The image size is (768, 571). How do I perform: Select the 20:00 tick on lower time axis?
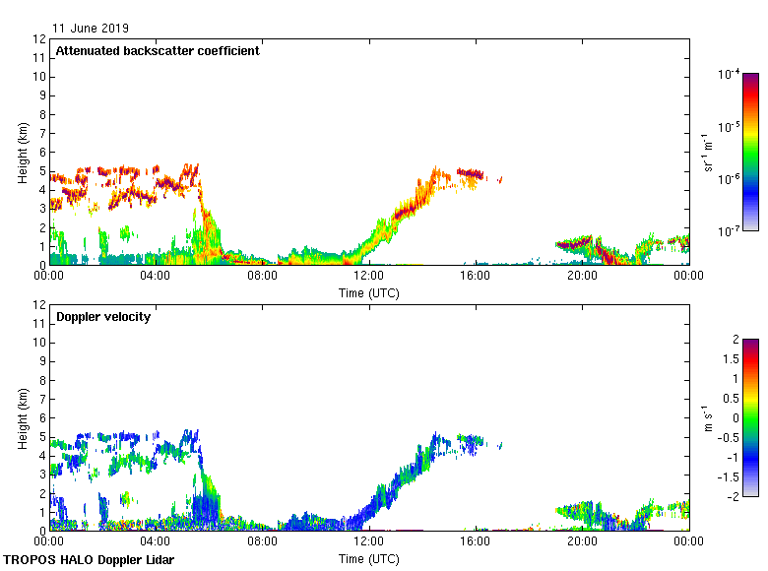point(582,542)
